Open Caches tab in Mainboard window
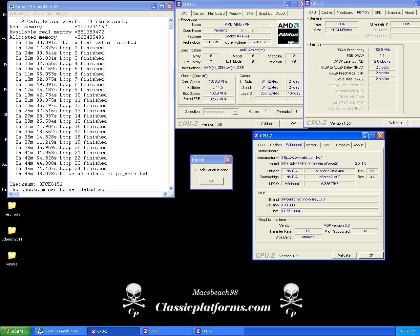The height and width of the screenshot is (336, 420). 276,145
